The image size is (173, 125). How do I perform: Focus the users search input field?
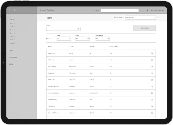pyautogui.click(x=63, y=29)
